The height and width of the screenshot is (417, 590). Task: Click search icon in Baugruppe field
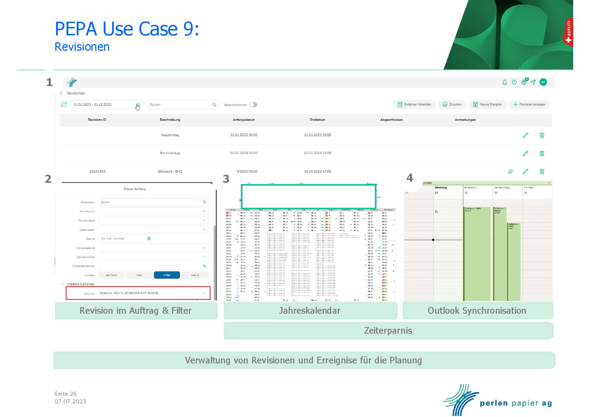pos(204,202)
